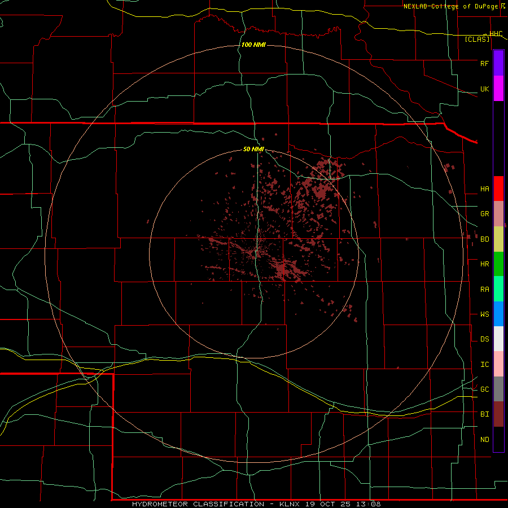Click the WS blue legend swatch

tap(498, 314)
